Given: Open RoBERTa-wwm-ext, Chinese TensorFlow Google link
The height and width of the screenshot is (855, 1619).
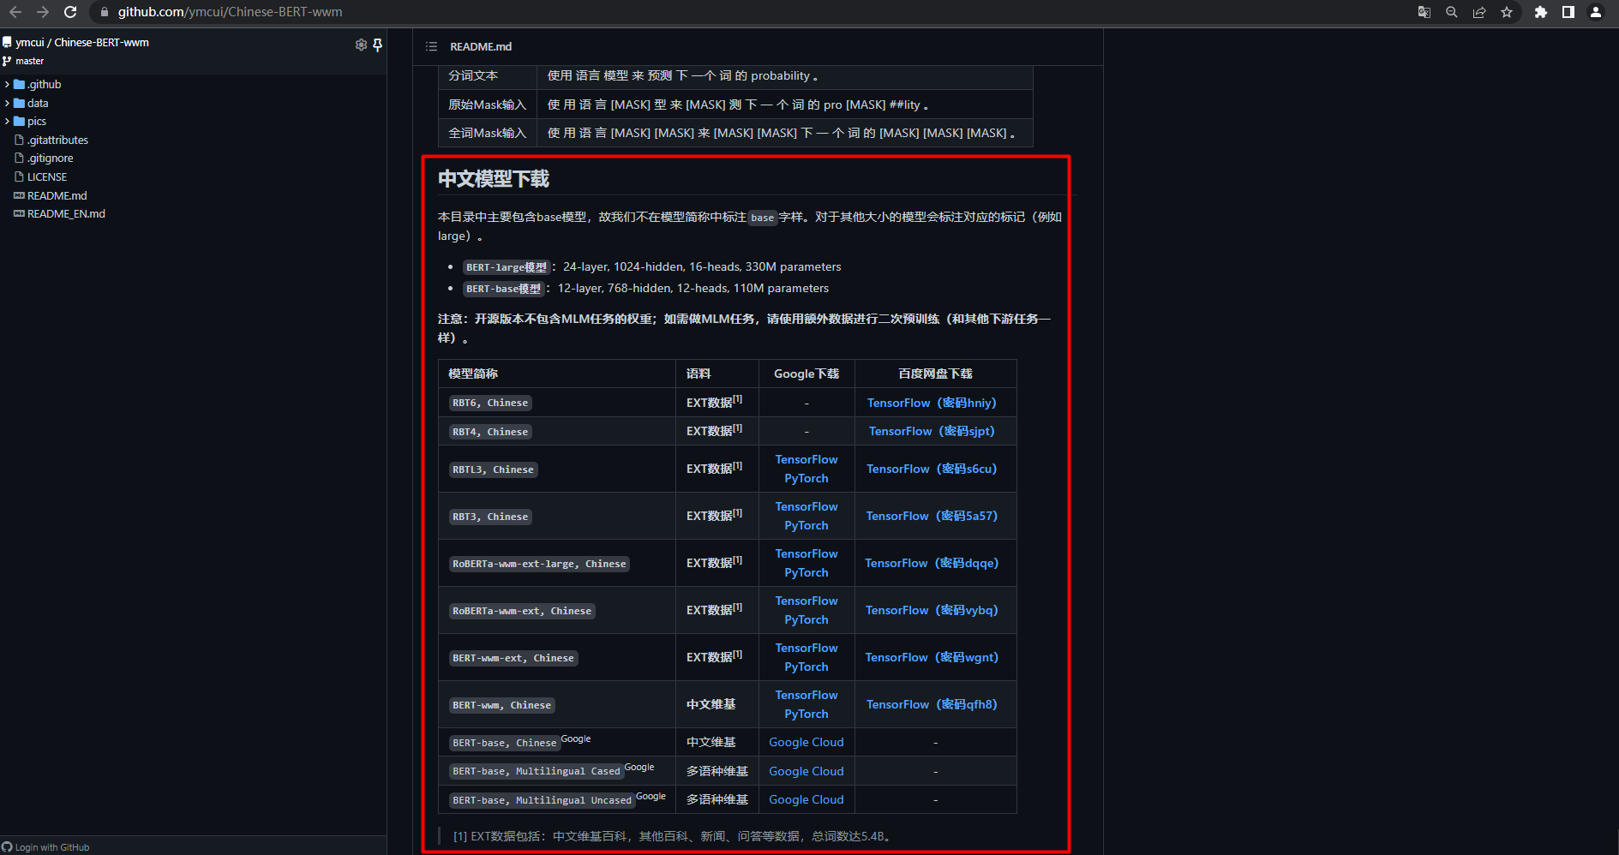Looking at the screenshot, I should 807,601.
